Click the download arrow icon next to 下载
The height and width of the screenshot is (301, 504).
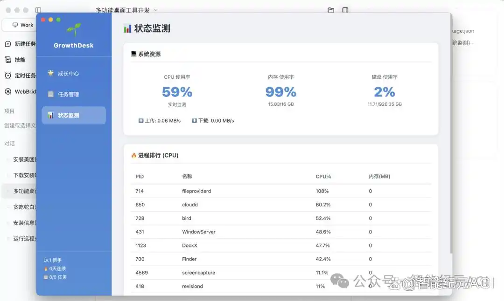pyautogui.click(x=194, y=121)
